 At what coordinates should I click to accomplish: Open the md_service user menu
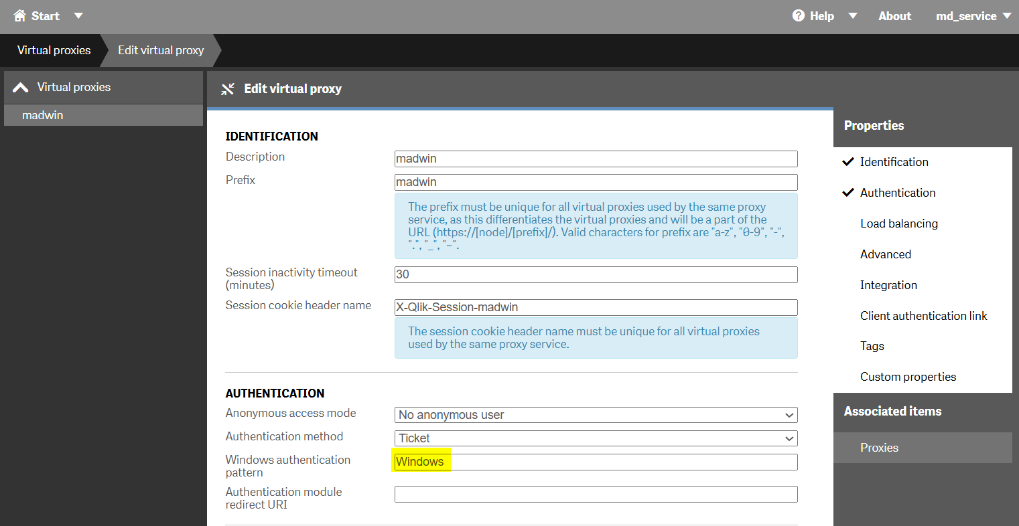click(x=973, y=16)
